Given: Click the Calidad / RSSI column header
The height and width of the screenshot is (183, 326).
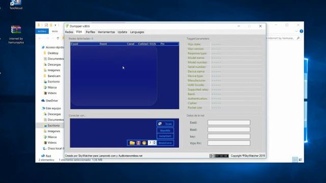Looking at the screenshot, I should (x=147, y=44).
